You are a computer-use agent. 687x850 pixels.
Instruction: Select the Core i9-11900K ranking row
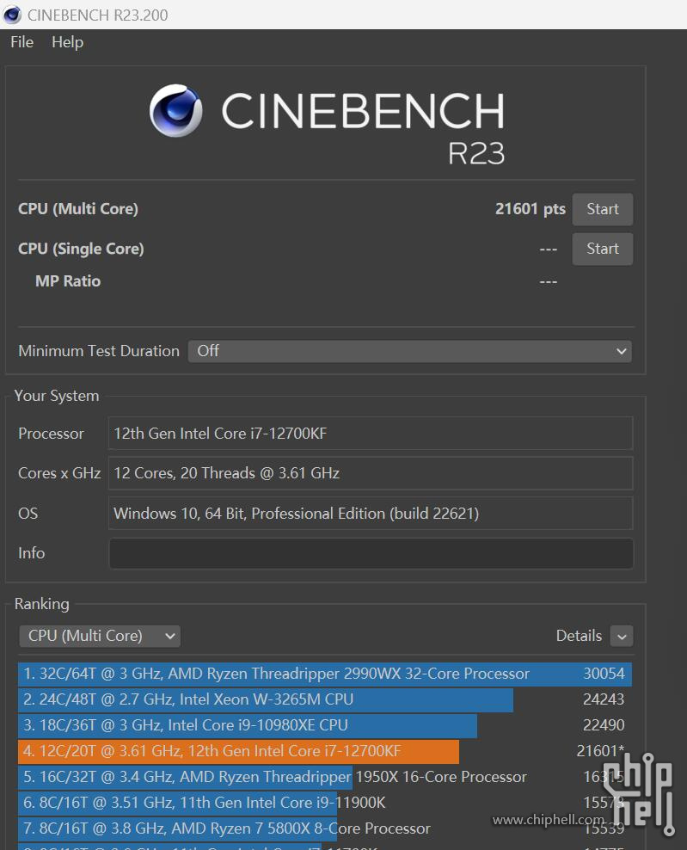pyautogui.click(x=206, y=803)
